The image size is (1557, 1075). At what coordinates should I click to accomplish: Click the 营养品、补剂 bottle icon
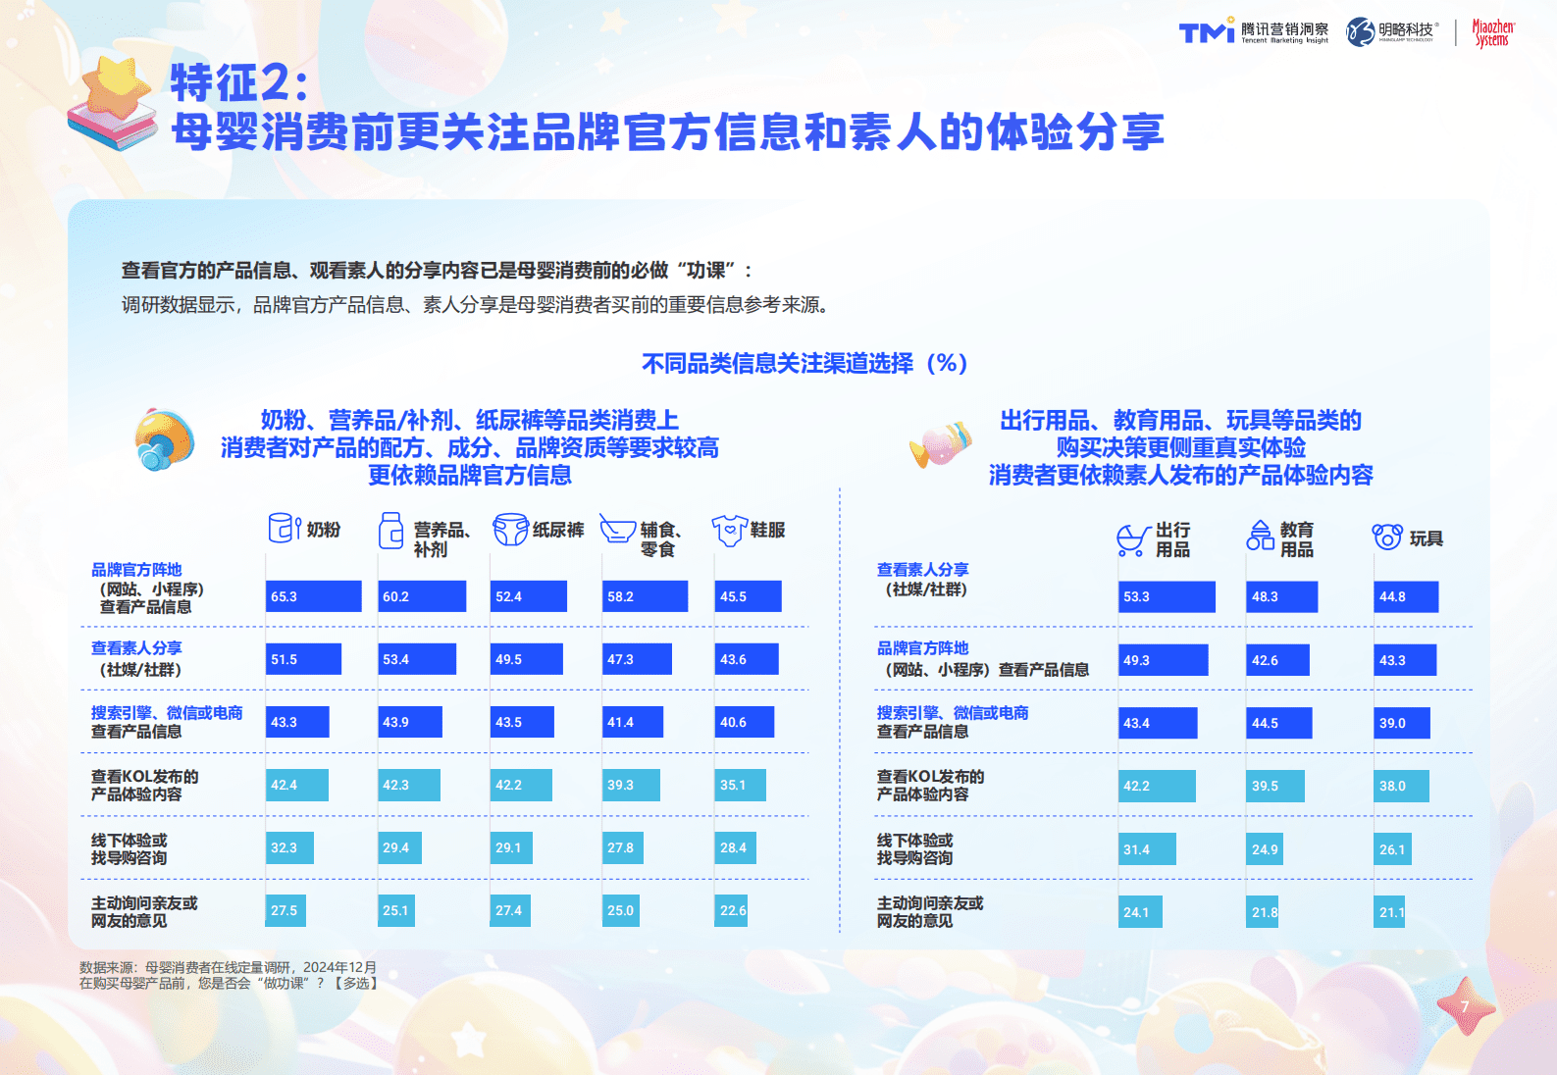(390, 530)
